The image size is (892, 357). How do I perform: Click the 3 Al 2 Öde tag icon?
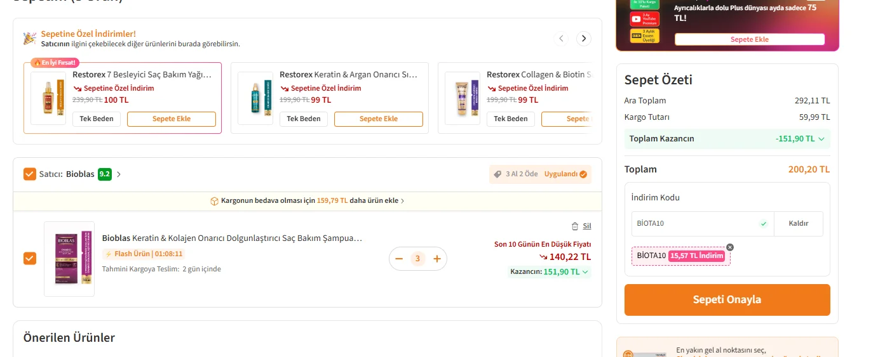click(497, 174)
